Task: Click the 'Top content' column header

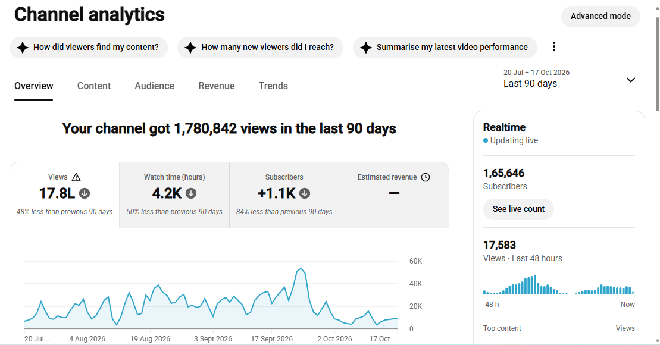Action: point(502,328)
